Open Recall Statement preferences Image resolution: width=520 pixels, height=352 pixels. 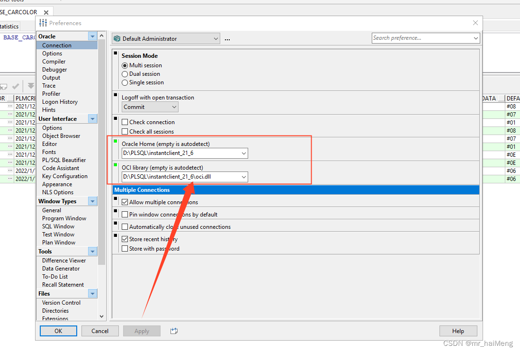[63, 284]
